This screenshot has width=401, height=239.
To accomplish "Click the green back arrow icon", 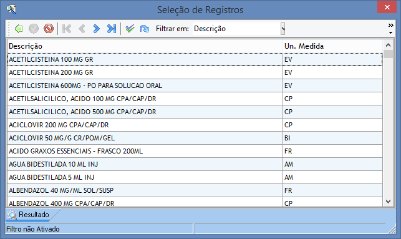I will tap(19, 29).
